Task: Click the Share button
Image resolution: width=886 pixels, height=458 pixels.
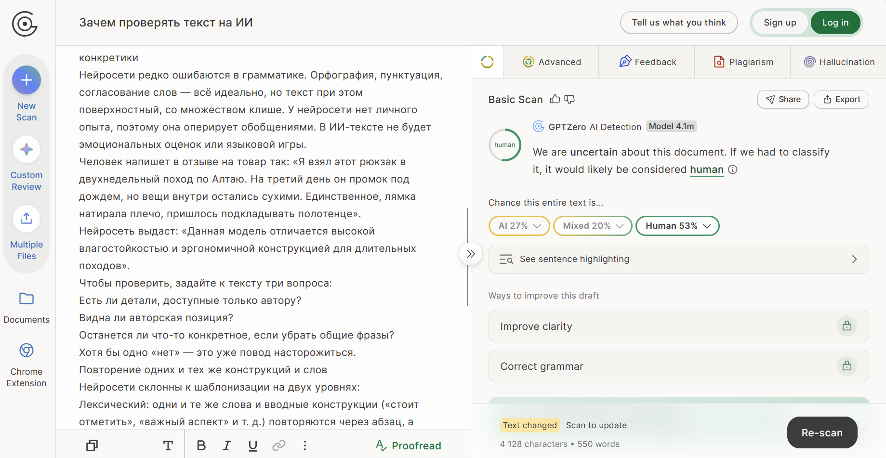Action: click(x=783, y=99)
